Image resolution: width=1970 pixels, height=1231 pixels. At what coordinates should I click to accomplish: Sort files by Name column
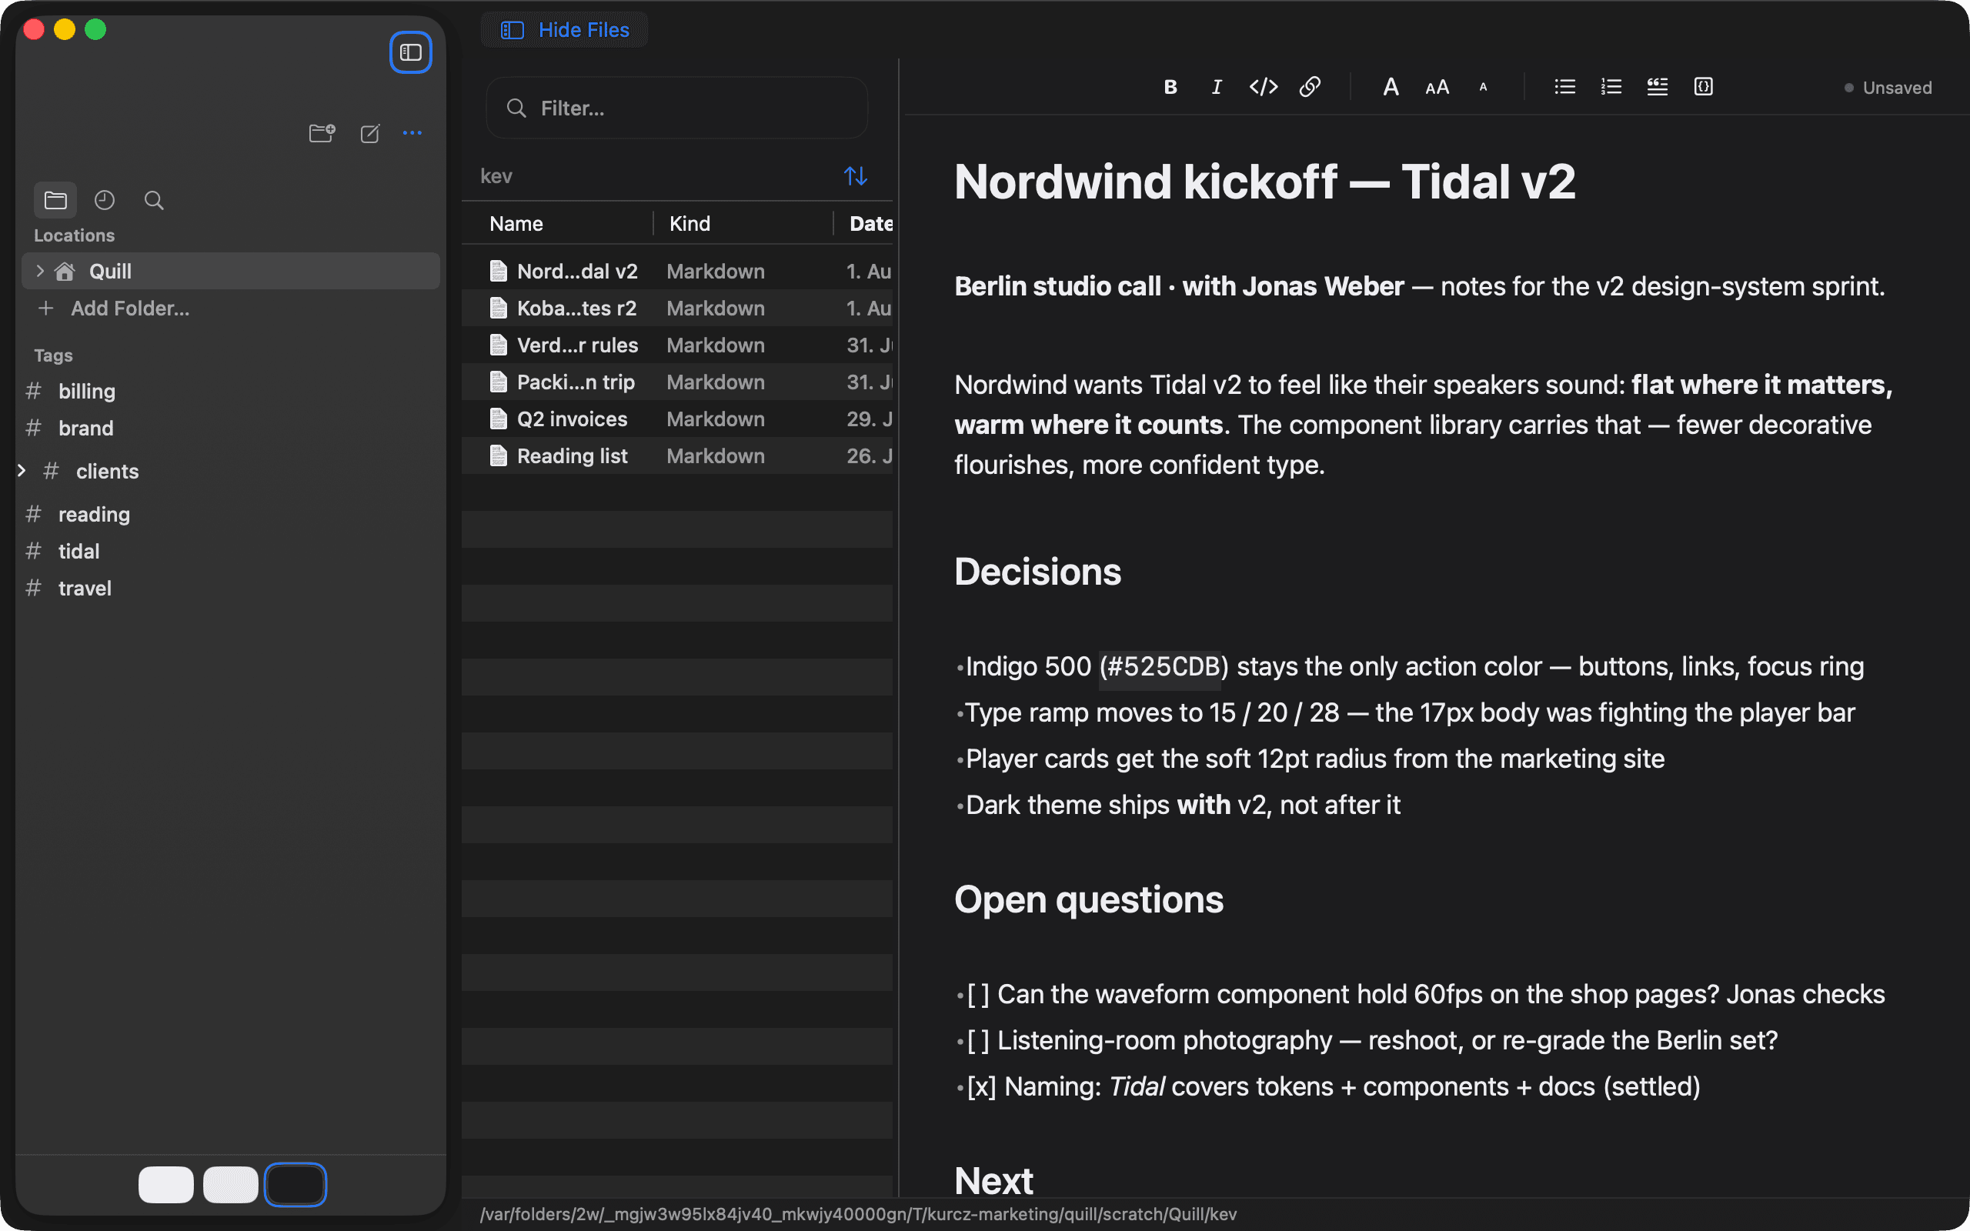[516, 223]
